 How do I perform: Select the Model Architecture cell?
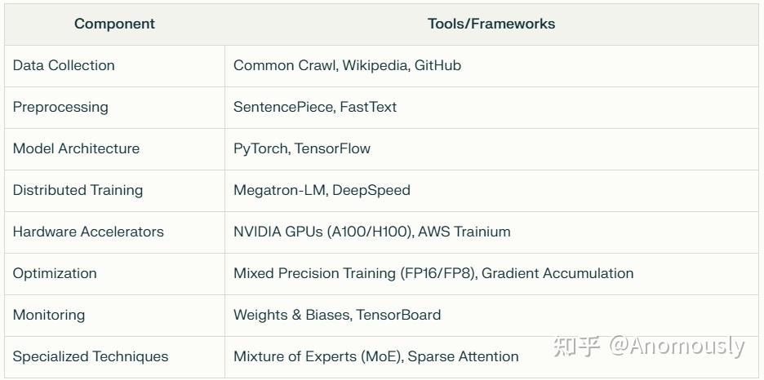[76, 148]
